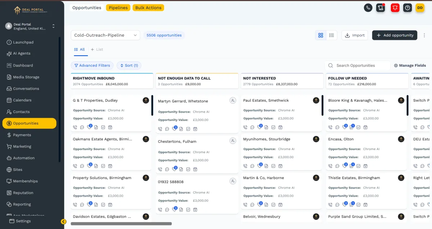This screenshot has height=229, width=432.
Task: Open the DD user profile avatar
Action: 420,8
